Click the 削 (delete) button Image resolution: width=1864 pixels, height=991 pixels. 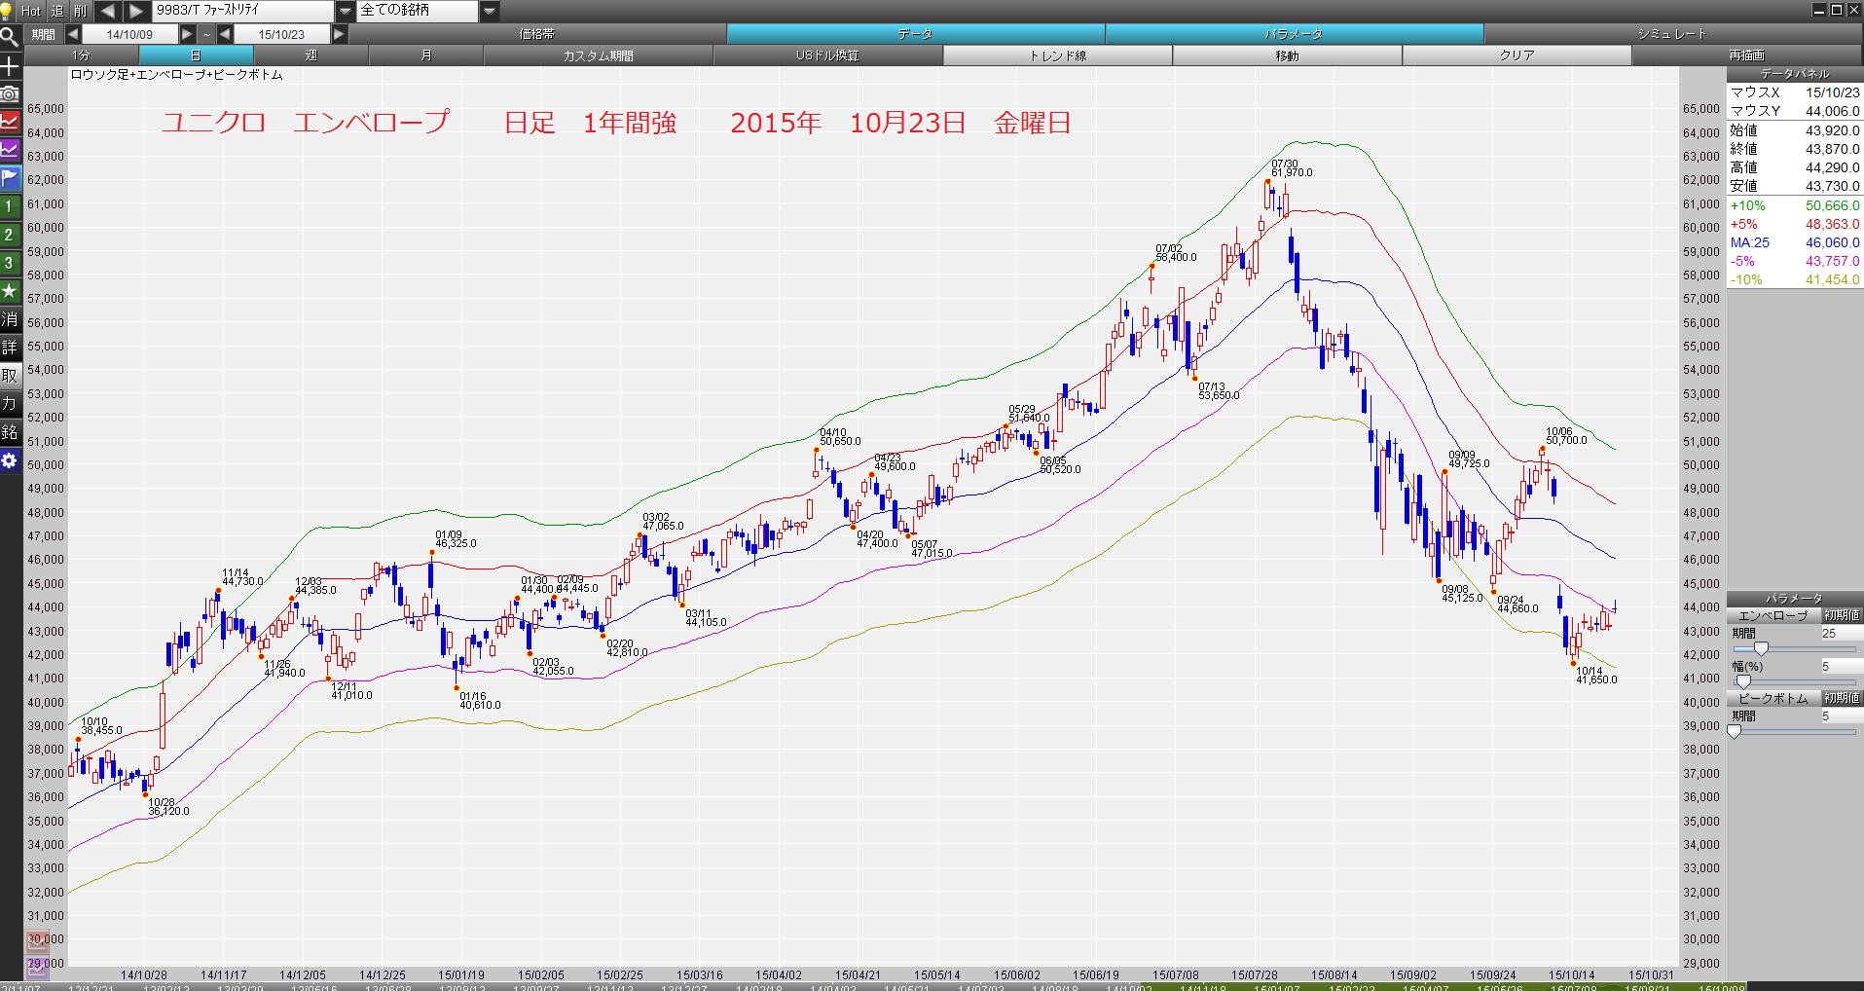pos(81,11)
